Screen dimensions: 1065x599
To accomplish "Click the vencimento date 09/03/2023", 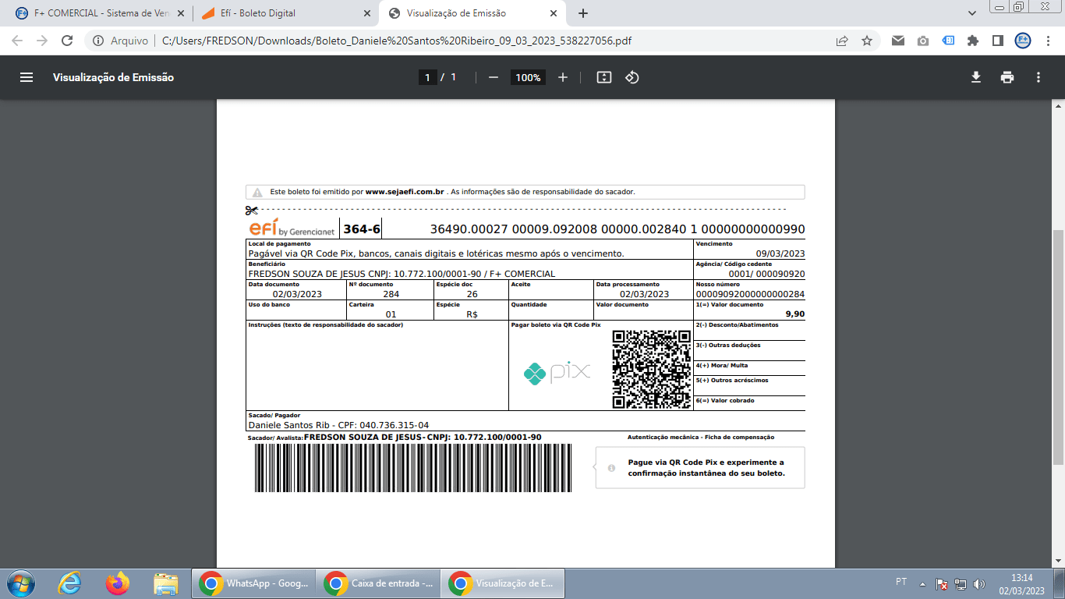I will [x=780, y=253].
